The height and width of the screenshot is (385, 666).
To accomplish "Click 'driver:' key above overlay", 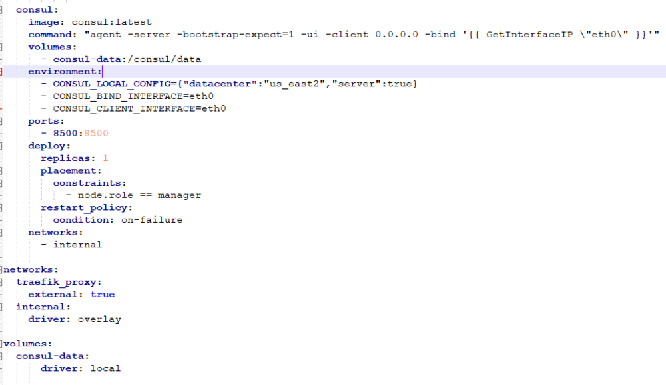I will [x=50, y=319].
